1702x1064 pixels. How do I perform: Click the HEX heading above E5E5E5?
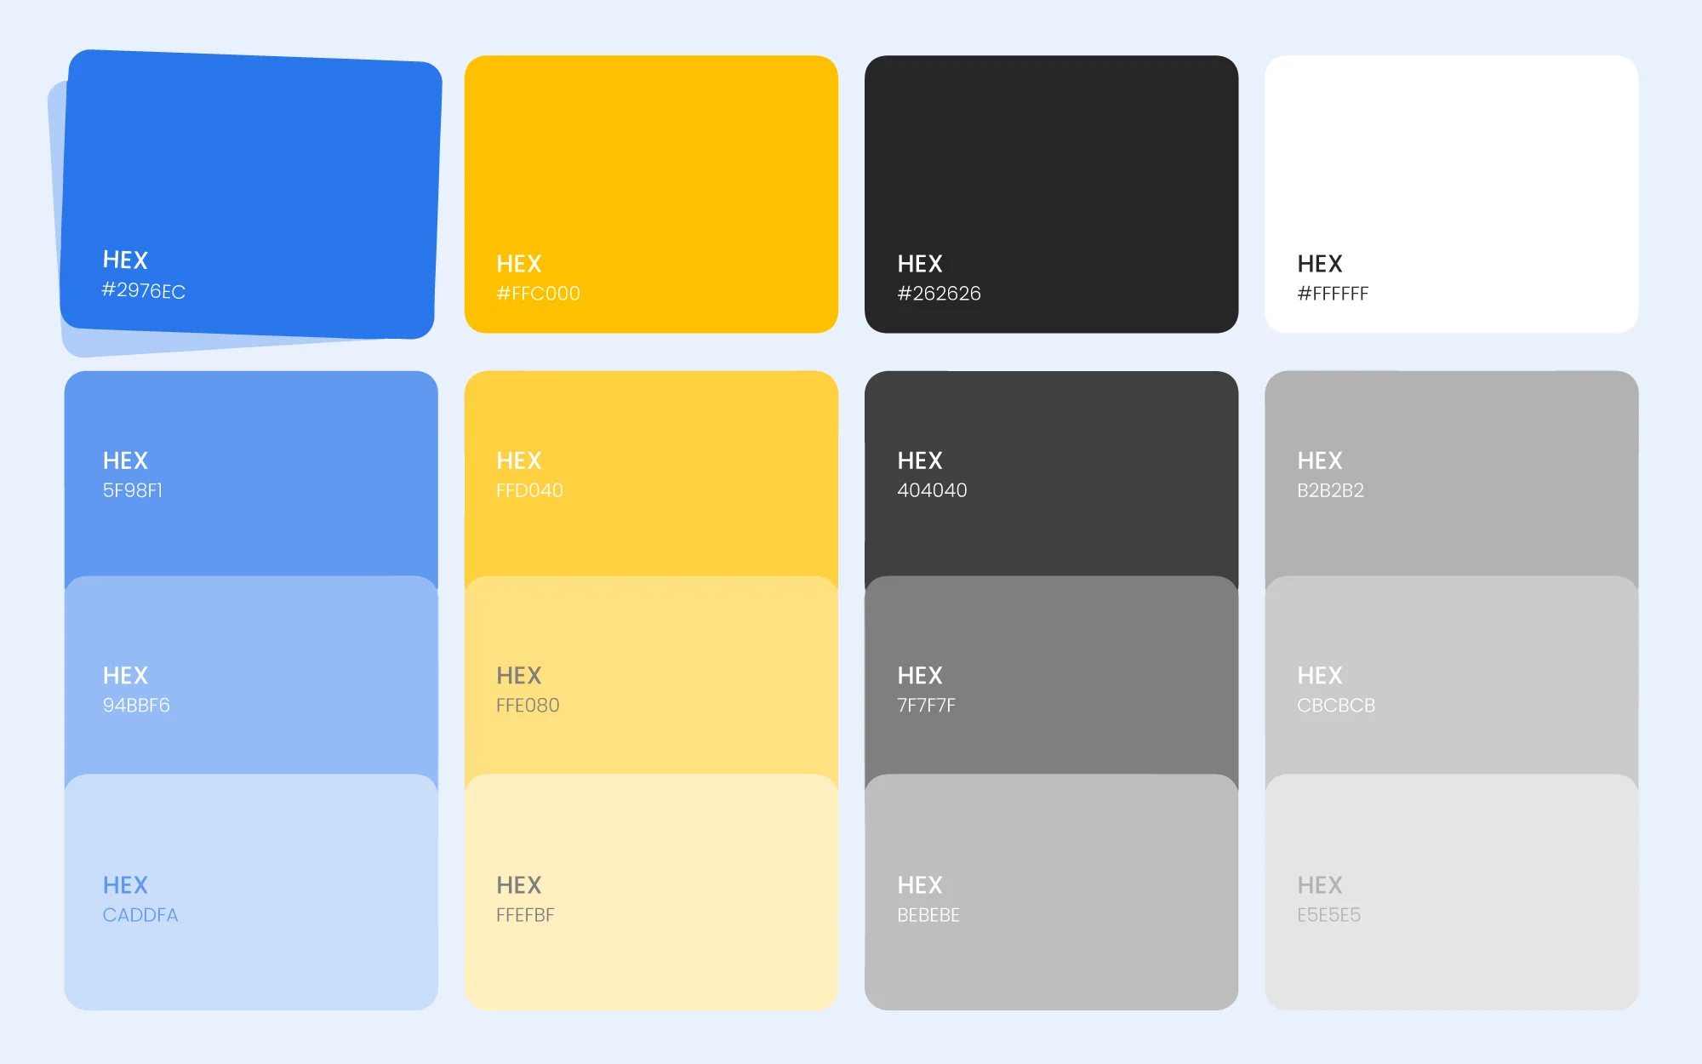tap(1320, 885)
